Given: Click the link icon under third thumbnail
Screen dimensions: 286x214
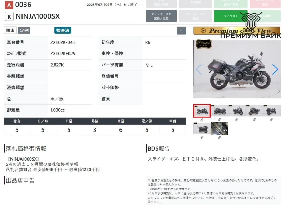Looking at the screenshot, I should pos(237,119).
